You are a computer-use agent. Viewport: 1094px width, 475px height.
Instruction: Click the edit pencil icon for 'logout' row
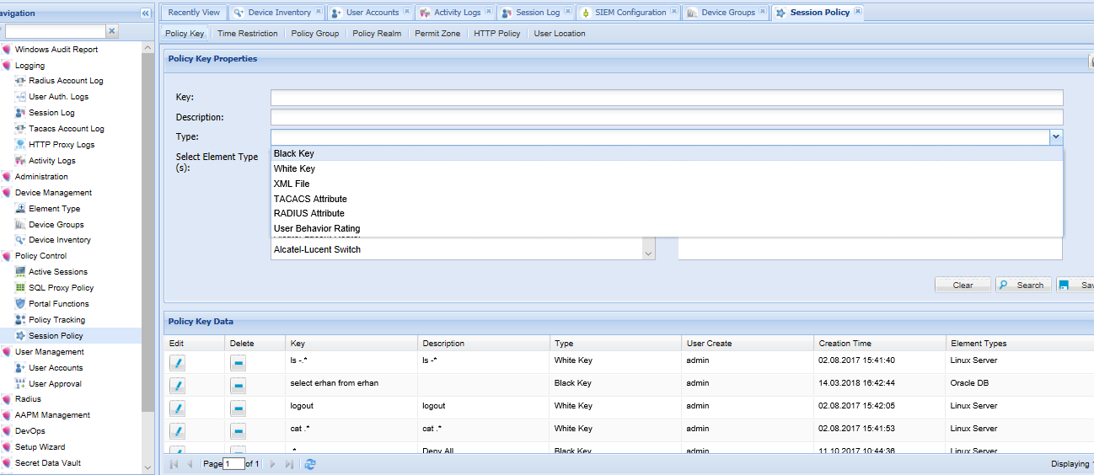(x=177, y=408)
